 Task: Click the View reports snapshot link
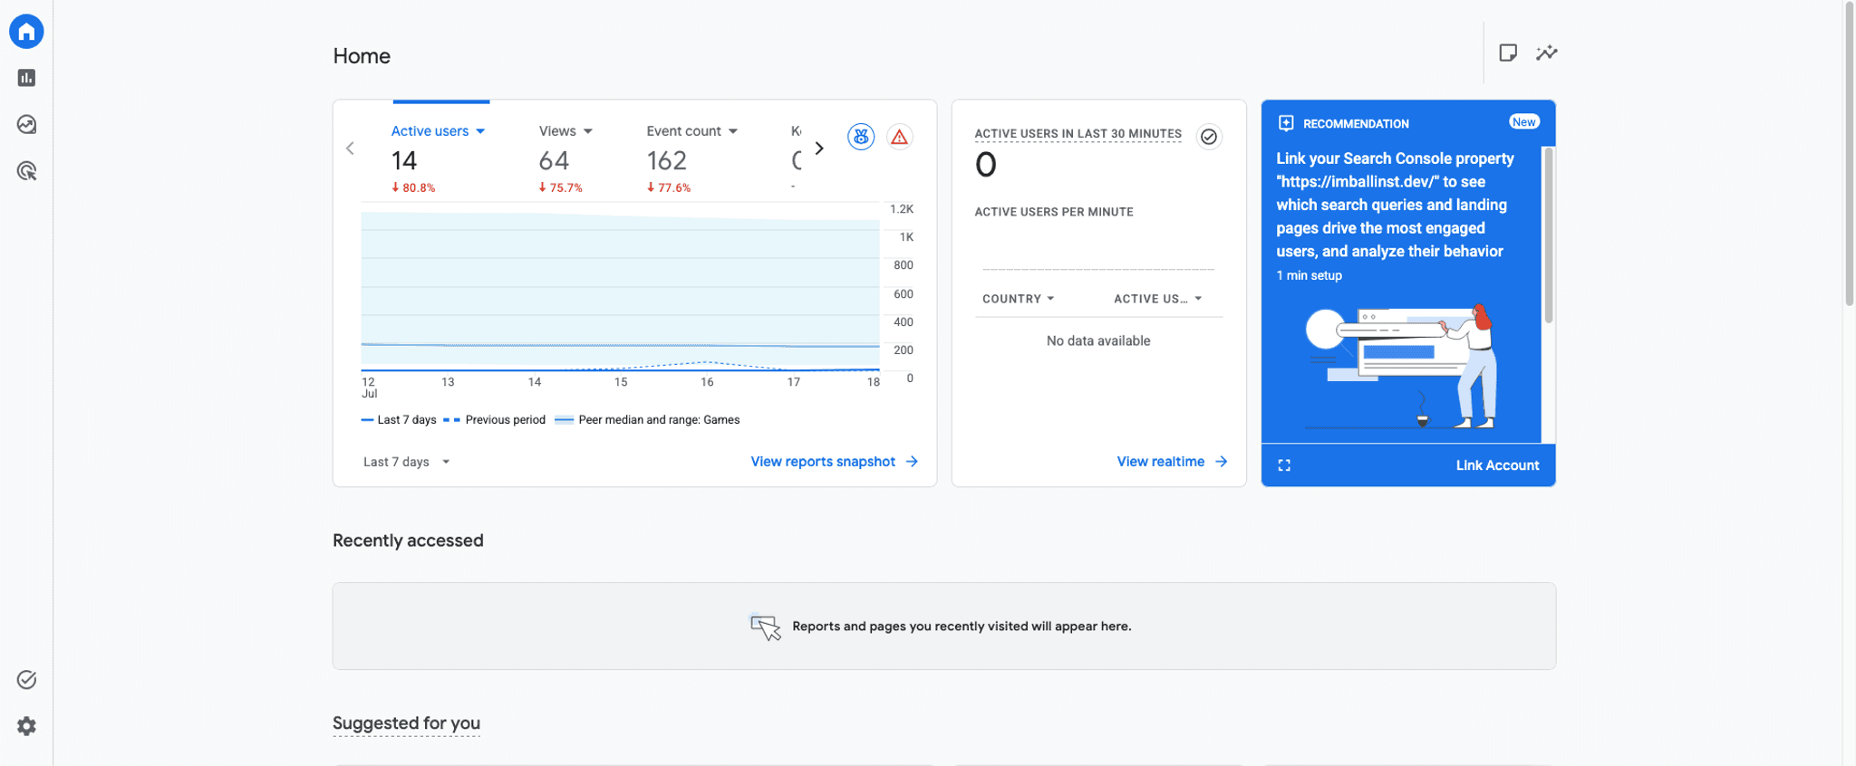coord(823,462)
